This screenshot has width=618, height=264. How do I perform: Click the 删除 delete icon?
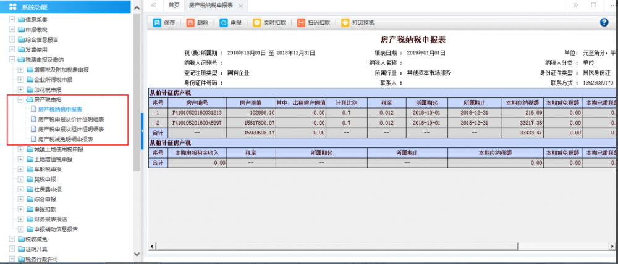point(190,23)
